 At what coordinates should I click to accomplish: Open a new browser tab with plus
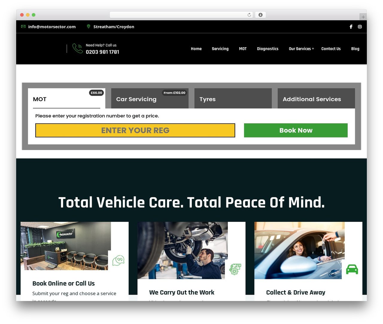pos(363,17)
